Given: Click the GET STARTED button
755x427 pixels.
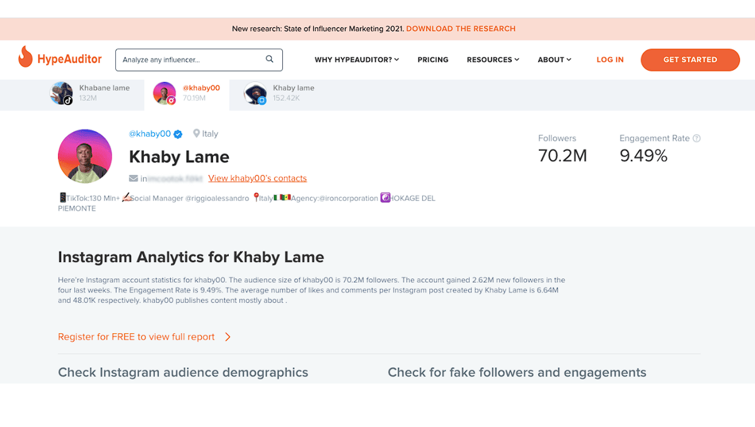Looking at the screenshot, I should click(690, 59).
